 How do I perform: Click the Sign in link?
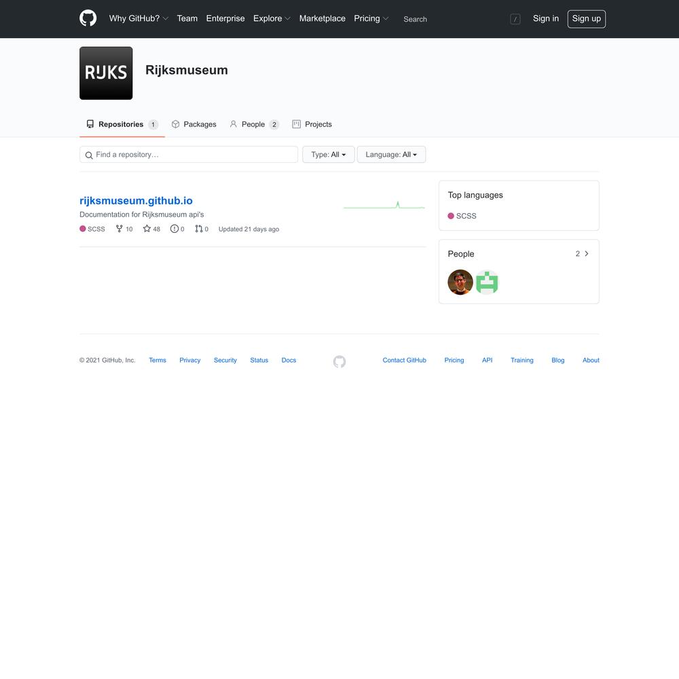pos(546,18)
